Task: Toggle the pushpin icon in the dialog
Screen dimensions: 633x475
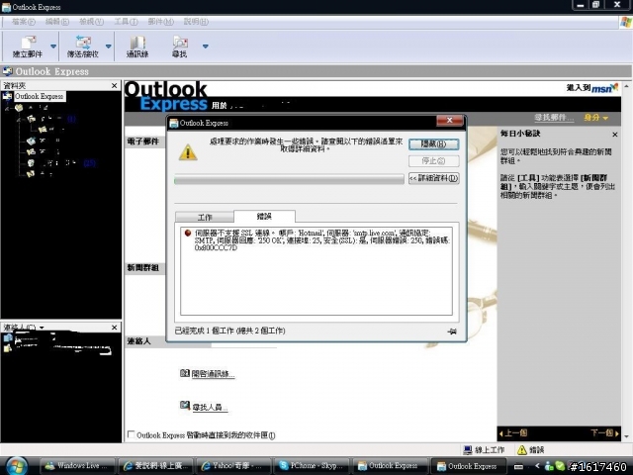Action: coord(452,332)
